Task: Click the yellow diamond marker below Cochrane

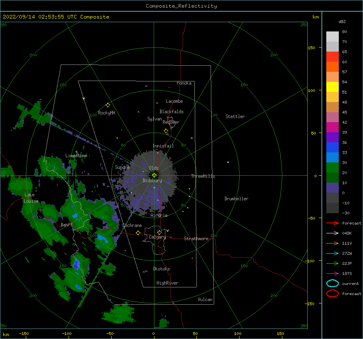Action: [x=138, y=233]
